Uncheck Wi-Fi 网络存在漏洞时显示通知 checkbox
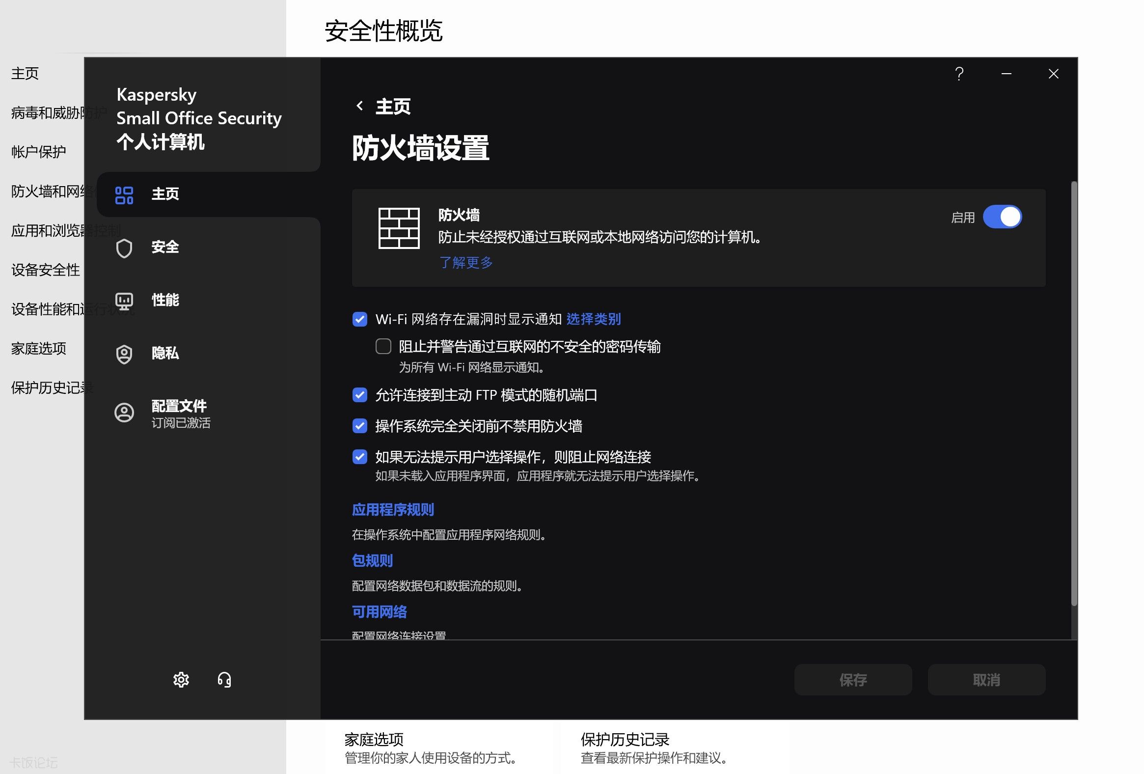Screen dimensions: 1144x774 click(360, 319)
